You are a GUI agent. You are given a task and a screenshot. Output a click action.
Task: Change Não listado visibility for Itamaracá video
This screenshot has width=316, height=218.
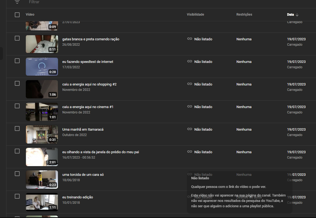(x=203, y=130)
